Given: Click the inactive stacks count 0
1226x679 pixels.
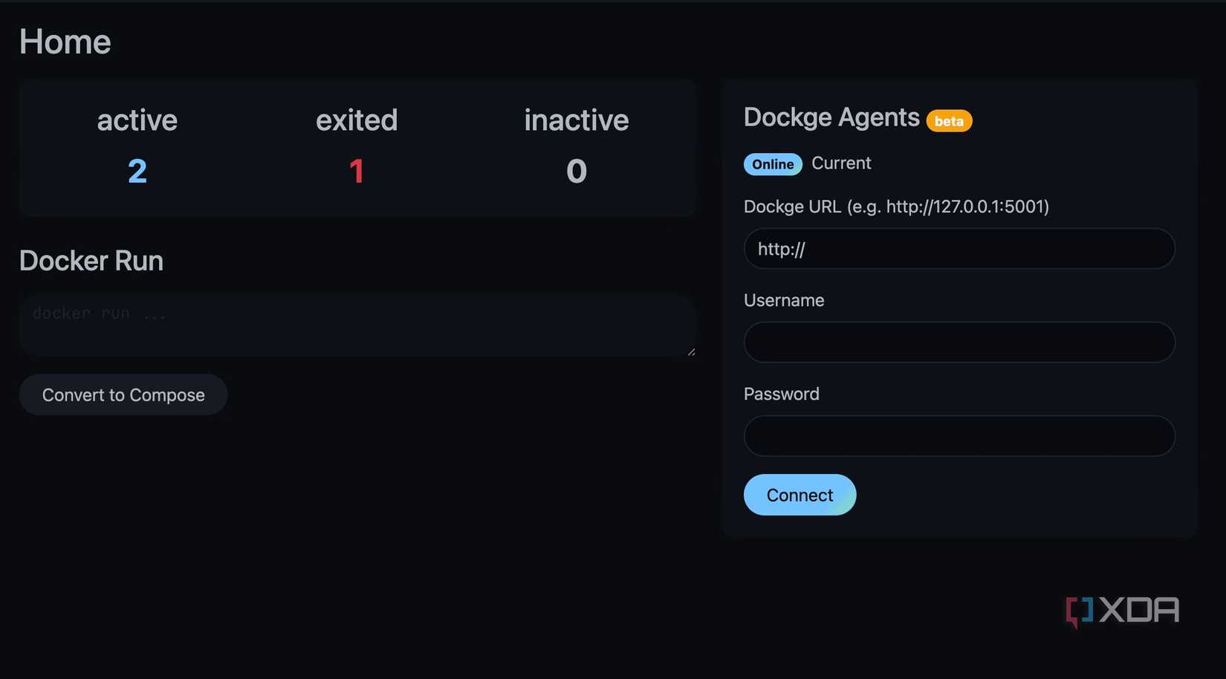Looking at the screenshot, I should pyautogui.click(x=577, y=172).
